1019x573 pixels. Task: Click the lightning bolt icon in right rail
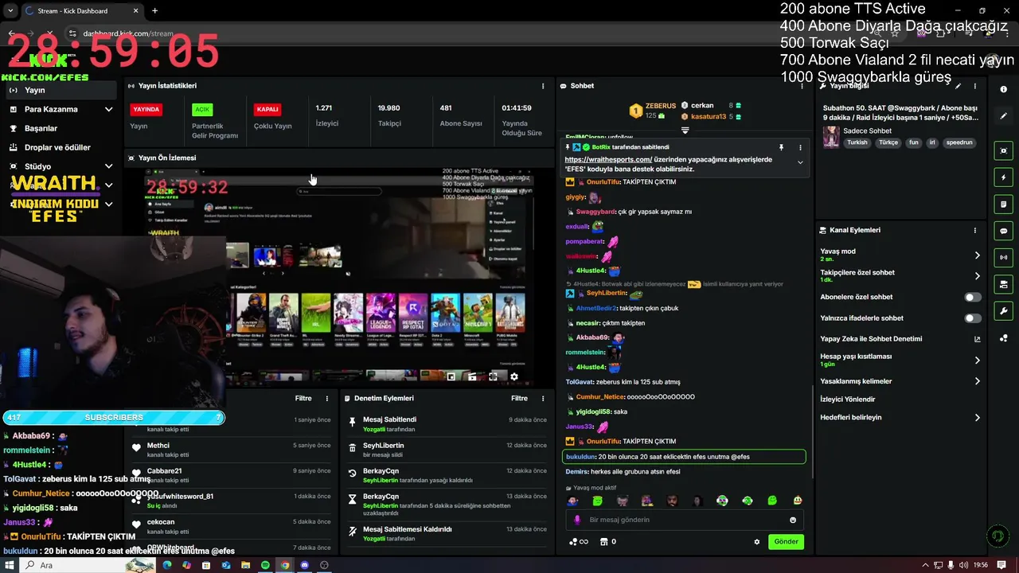coord(1004,177)
